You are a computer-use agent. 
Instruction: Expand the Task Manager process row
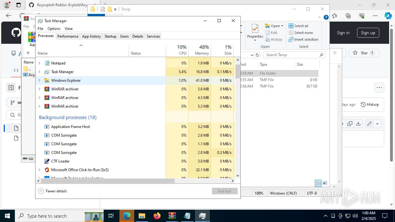coord(39,72)
